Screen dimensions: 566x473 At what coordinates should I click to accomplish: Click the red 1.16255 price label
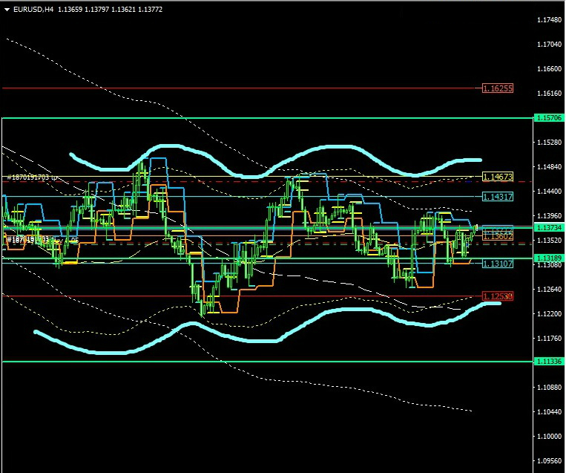[497, 88]
